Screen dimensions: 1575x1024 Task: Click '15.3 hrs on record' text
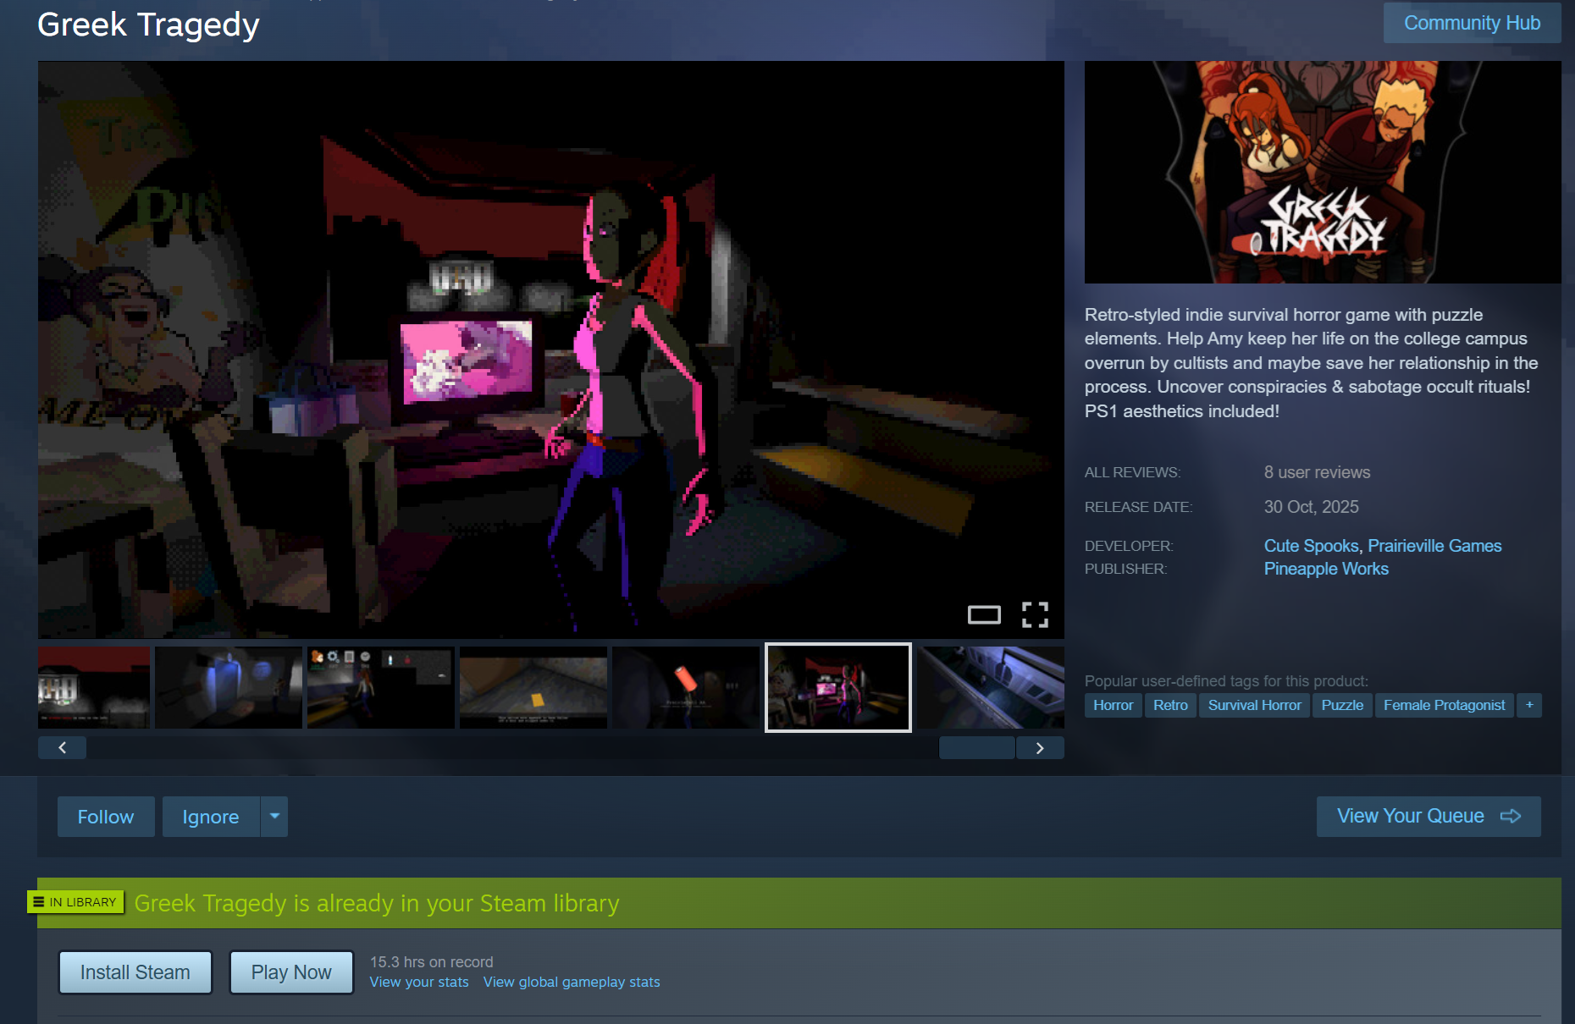click(432, 962)
